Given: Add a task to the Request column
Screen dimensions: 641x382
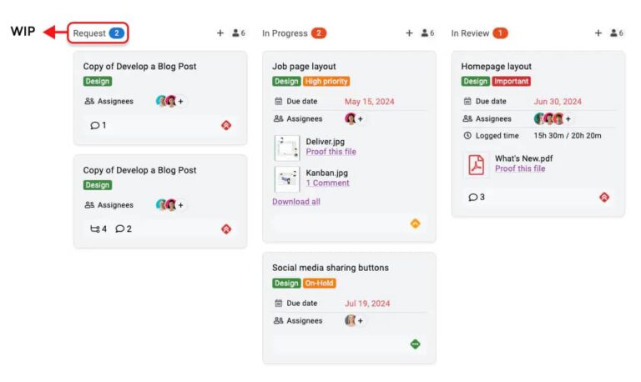Looking at the screenshot, I should (x=220, y=33).
